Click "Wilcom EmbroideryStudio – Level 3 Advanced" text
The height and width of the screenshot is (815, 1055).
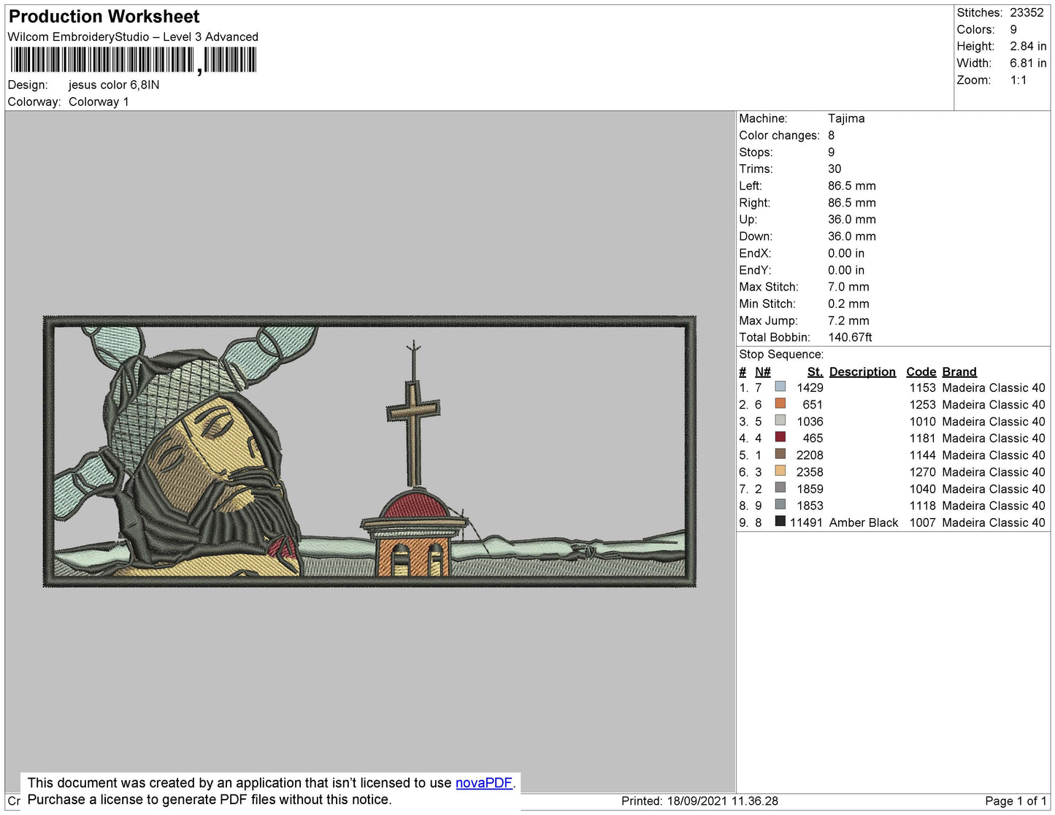pyautogui.click(x=133, y=37)
